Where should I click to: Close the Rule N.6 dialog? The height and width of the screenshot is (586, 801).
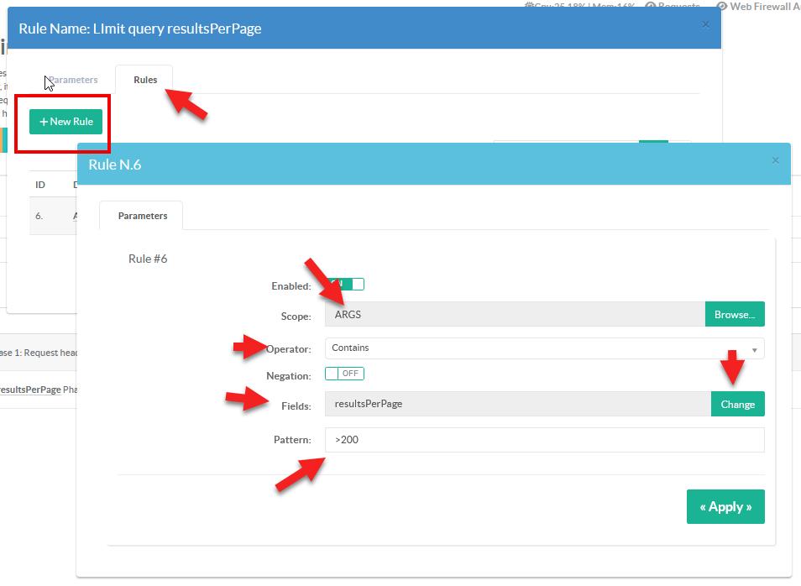pyautogui.click(x=775, y=160)
